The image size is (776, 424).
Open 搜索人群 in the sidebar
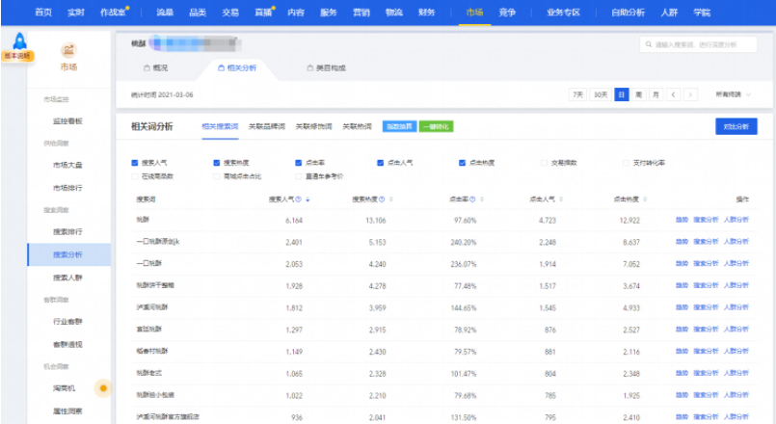(67, 278)
